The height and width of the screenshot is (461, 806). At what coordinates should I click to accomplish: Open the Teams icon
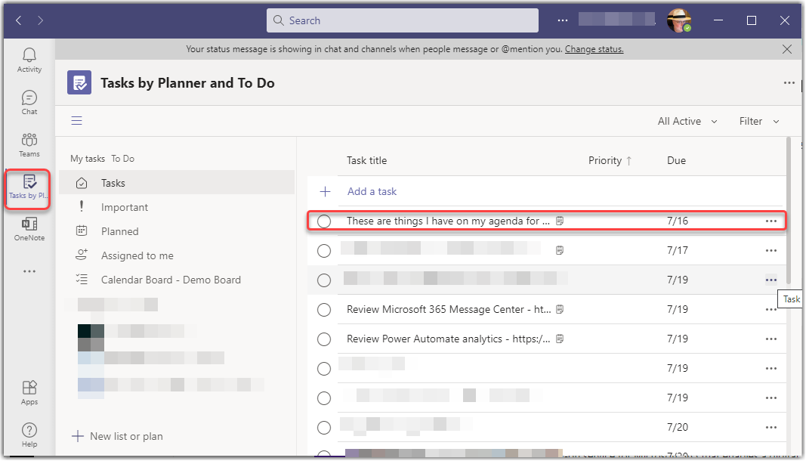[29, 142]
